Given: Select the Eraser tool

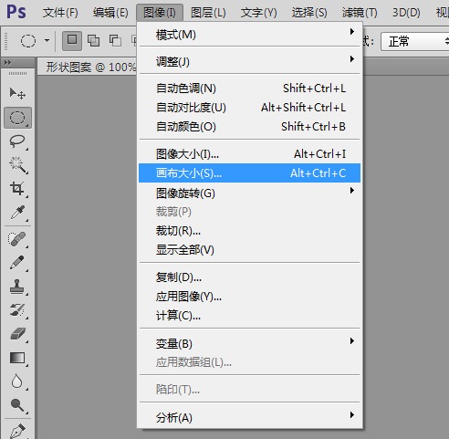Looking at the screenshot, I should tap(17, 334).
